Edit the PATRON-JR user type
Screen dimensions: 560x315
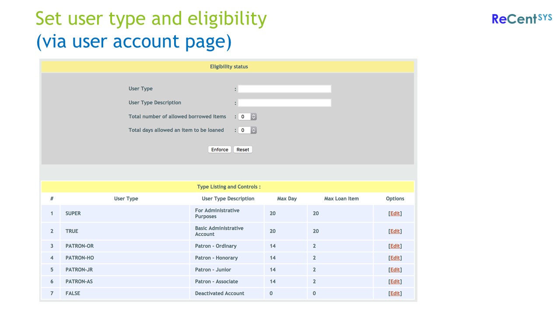(395, 270)
